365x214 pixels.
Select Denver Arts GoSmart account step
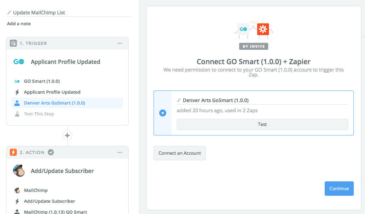(x=67, y=103)
